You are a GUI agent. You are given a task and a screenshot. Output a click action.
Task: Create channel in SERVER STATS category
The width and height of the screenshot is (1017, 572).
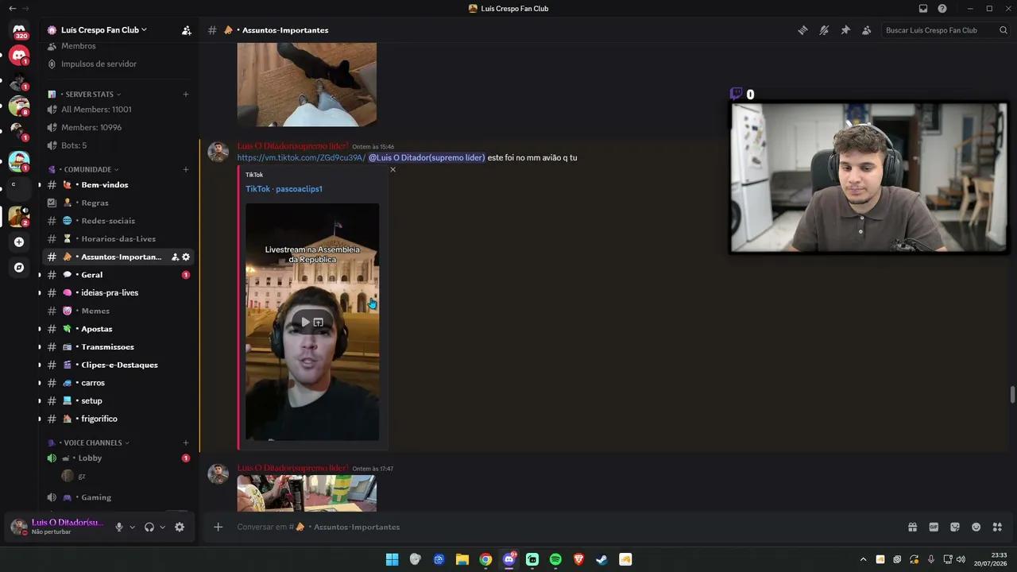pyautogui.click(x=186, y=94)
